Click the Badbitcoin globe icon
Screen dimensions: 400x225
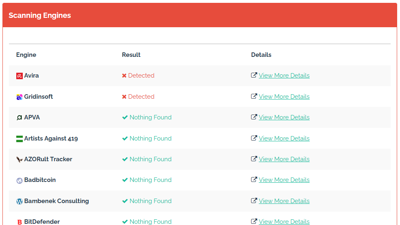[x=20, y=180]
